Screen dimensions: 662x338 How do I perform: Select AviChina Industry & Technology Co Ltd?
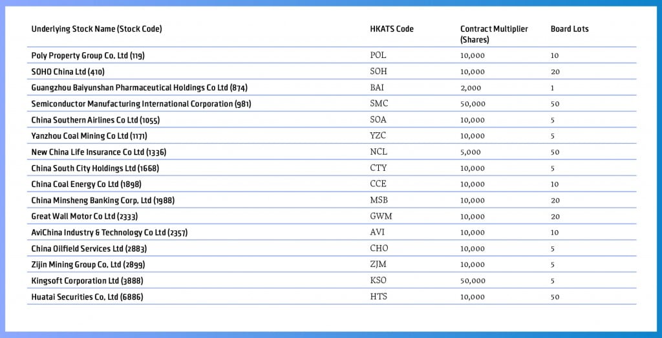(109, 232)
